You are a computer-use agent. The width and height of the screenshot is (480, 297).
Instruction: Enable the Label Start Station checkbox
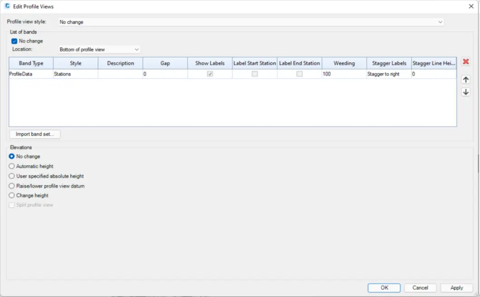pyautogui.click(x=255, y=74)
